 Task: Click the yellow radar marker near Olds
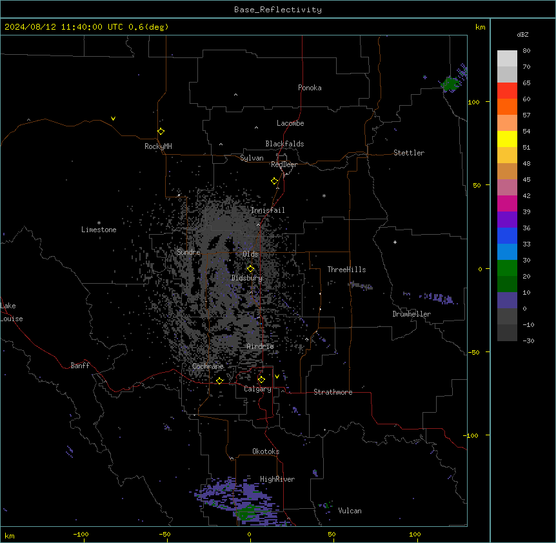point(250,269)
